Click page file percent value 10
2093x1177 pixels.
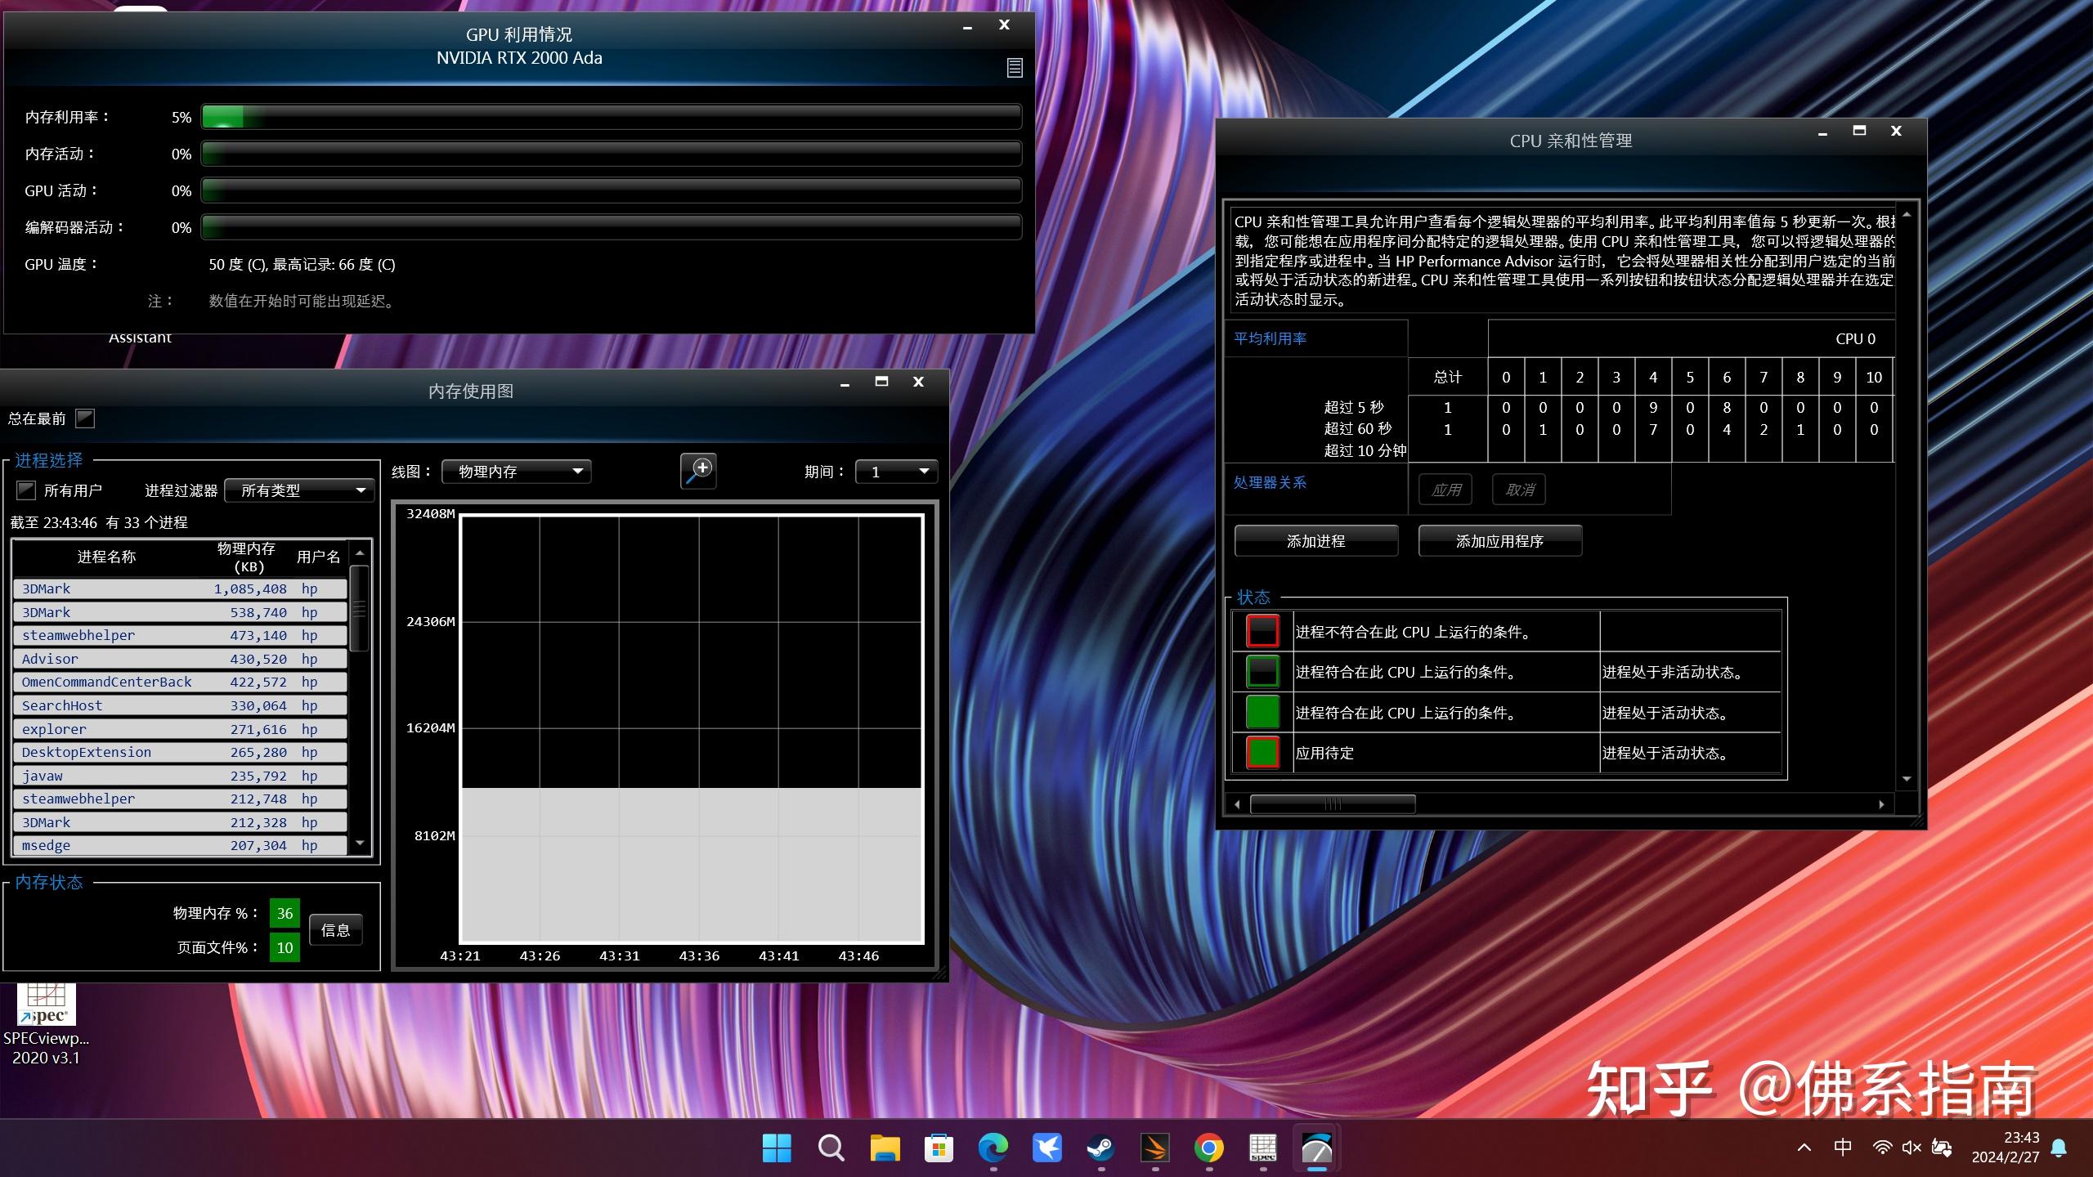pos(285,947)
